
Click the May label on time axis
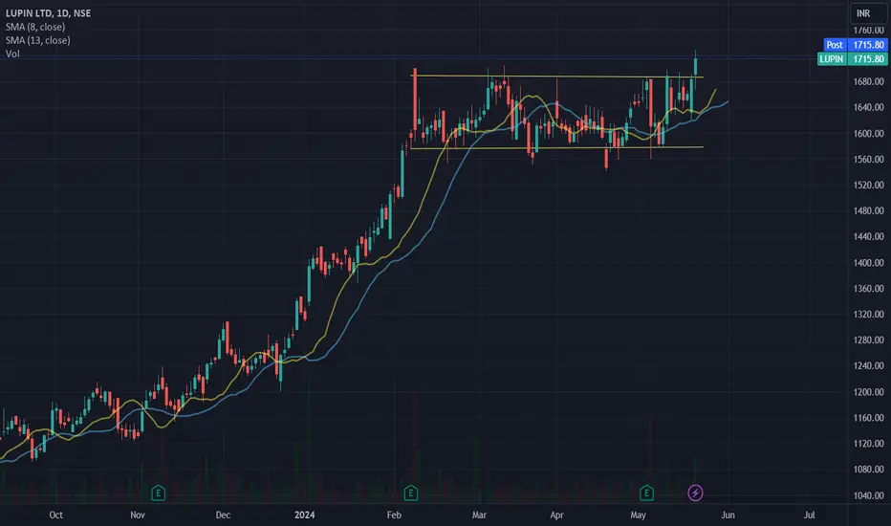point(638,515)
